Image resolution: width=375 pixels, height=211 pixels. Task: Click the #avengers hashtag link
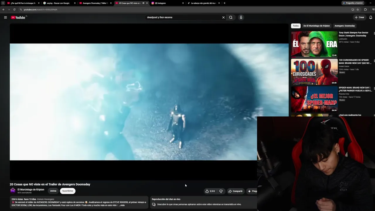[x=49, y=199]
